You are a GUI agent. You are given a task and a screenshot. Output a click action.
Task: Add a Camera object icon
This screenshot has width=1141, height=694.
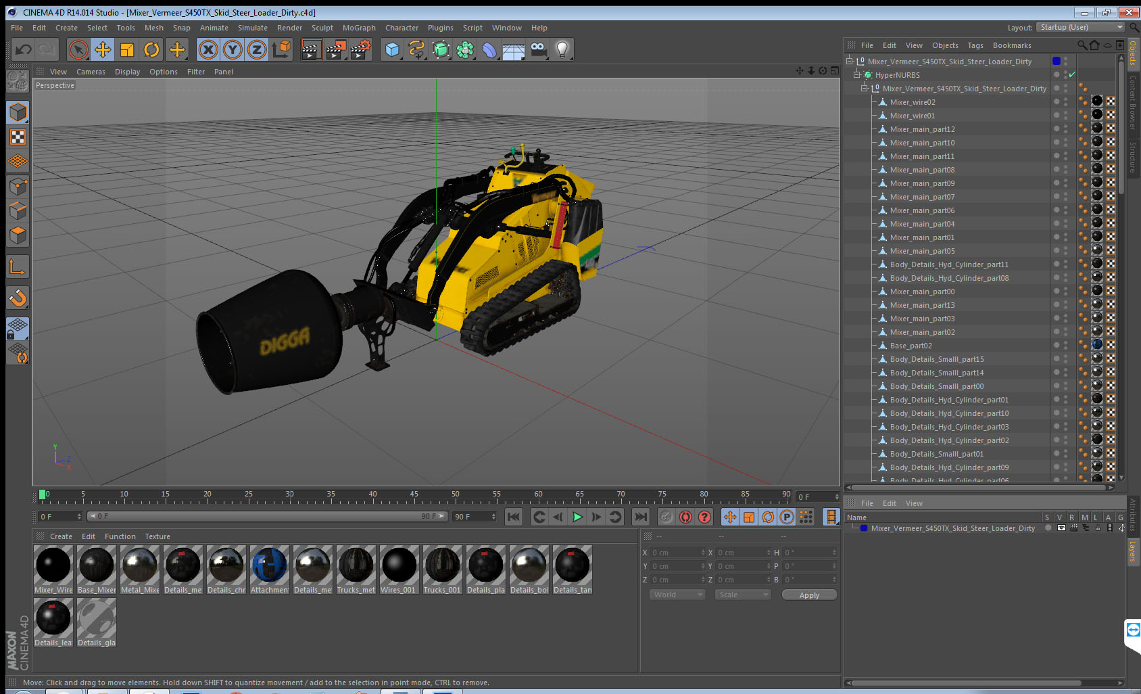538,49
